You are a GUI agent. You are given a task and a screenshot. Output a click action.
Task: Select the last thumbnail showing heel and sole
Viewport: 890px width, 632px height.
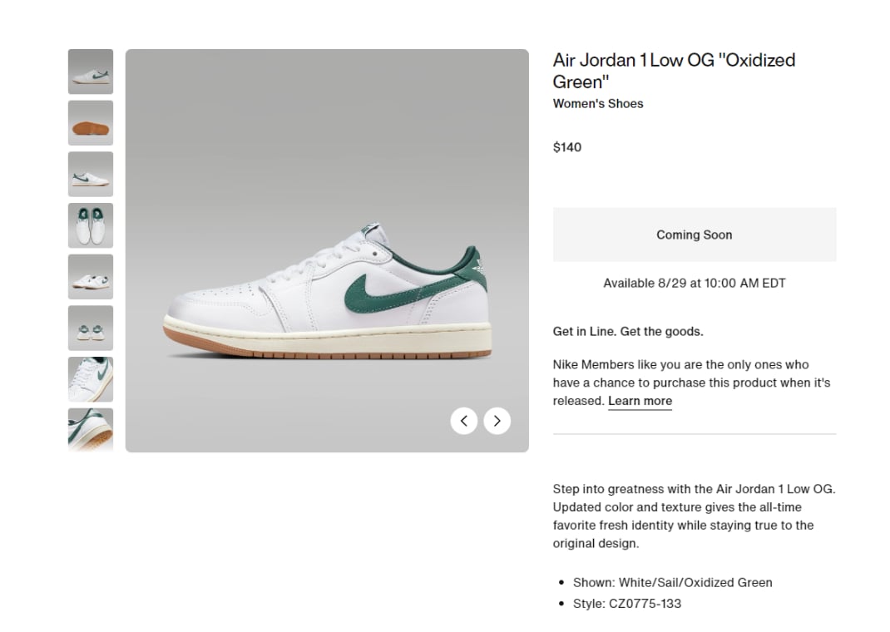click(91, 429)
